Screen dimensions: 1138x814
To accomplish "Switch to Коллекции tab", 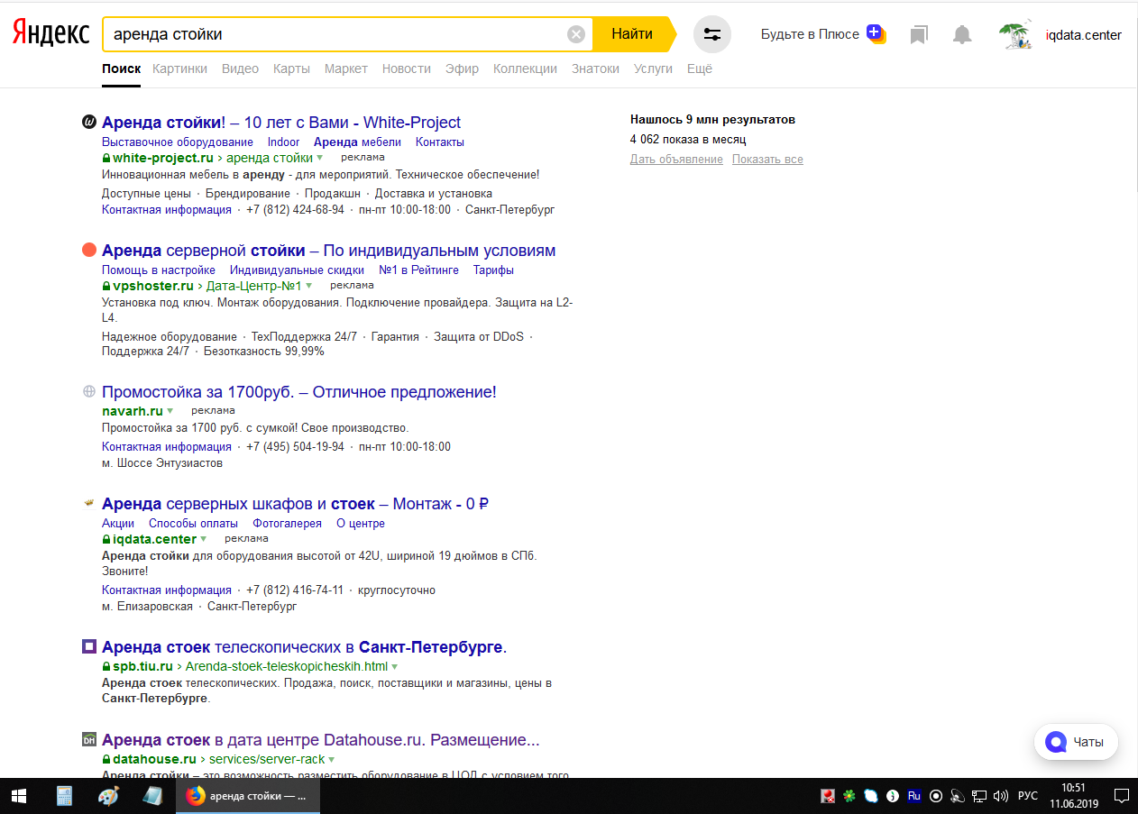I will pyautogui.click(x=525, y=69).
